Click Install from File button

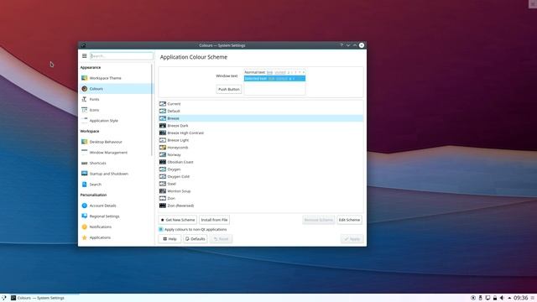coord(214,220)
